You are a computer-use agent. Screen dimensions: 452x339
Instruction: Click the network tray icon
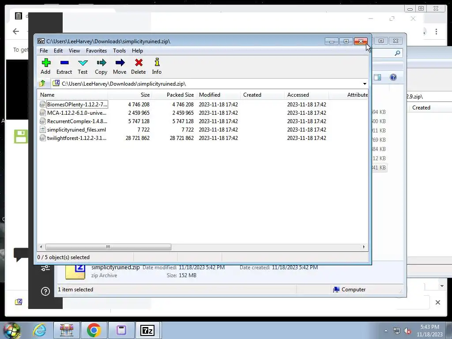(397, 331)
